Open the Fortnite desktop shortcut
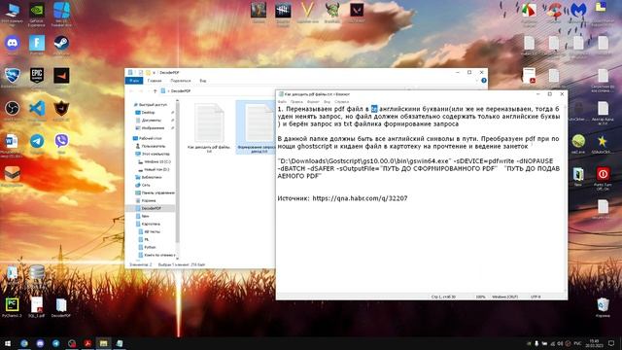622x350 pixels. (x=37, y=43)
